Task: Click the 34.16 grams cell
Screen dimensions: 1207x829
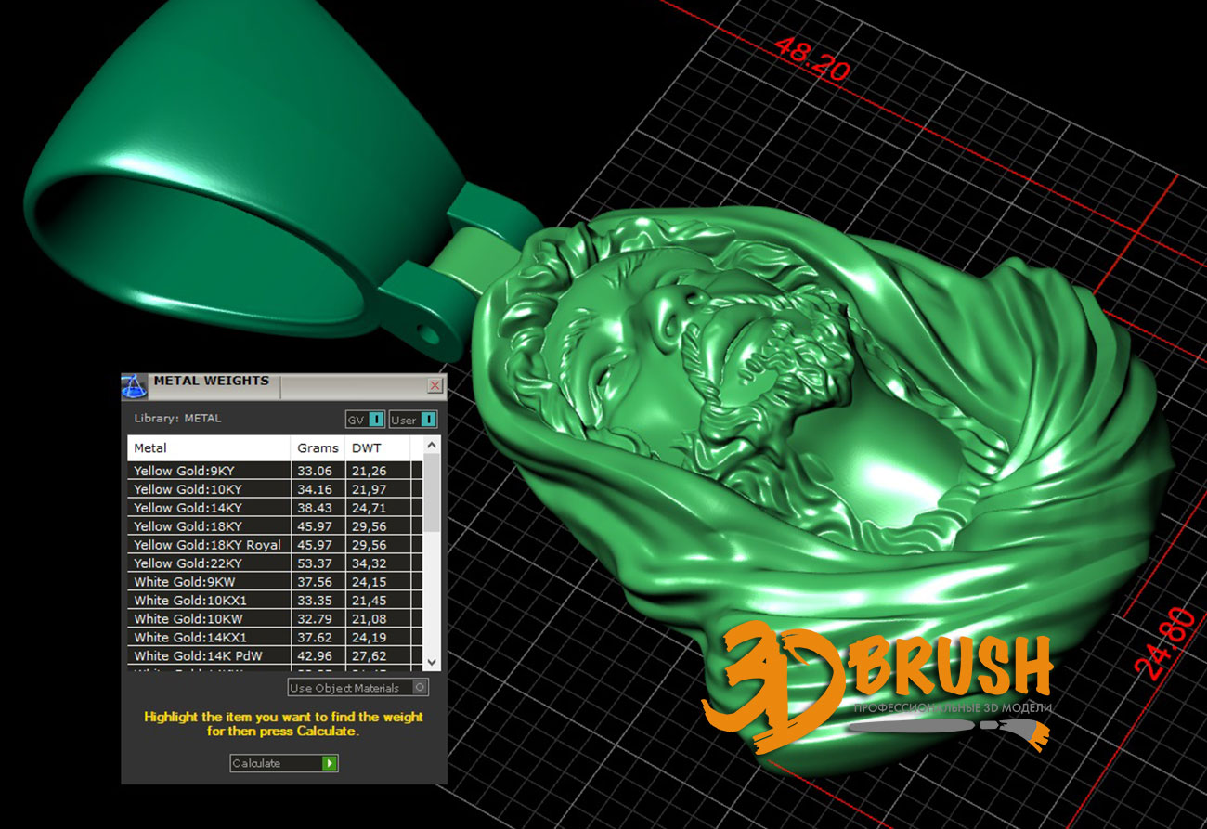Action: point(318,489)
